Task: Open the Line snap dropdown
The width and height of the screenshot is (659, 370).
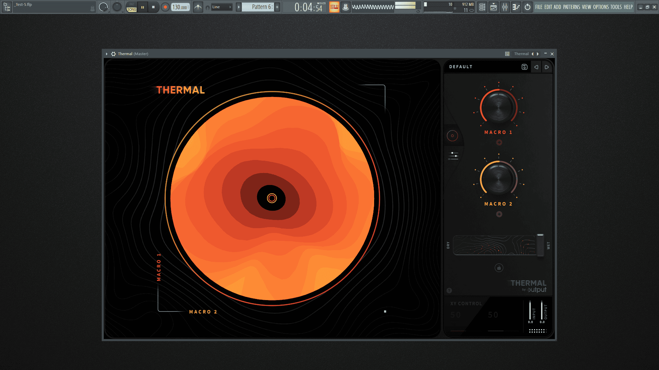Action: 222,7
